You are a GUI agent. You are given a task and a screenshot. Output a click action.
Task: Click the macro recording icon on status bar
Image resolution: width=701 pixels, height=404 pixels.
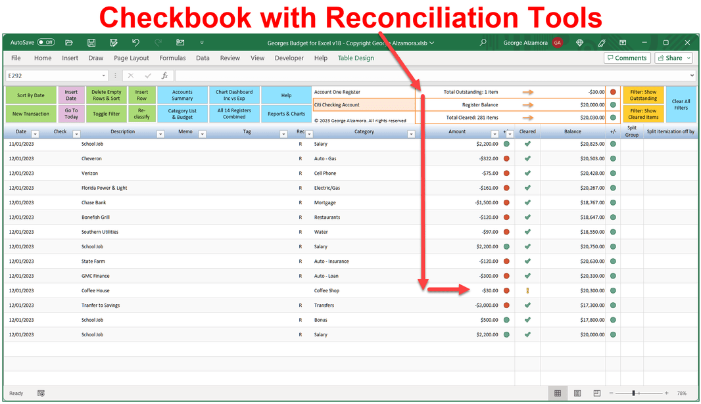(x=41, y=393)
